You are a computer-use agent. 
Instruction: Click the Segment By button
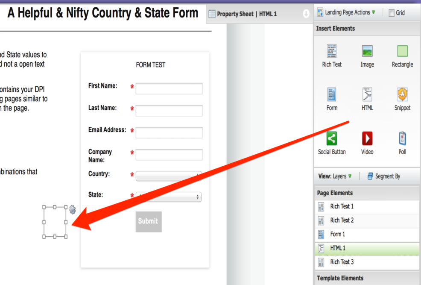384,176
